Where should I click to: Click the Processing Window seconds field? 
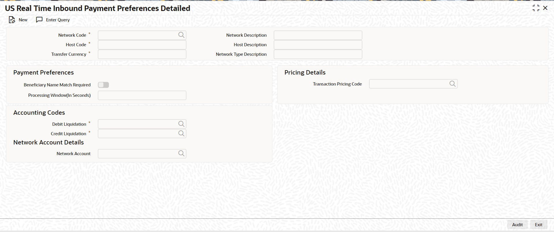pyautogui.click(x=142, y=95)
